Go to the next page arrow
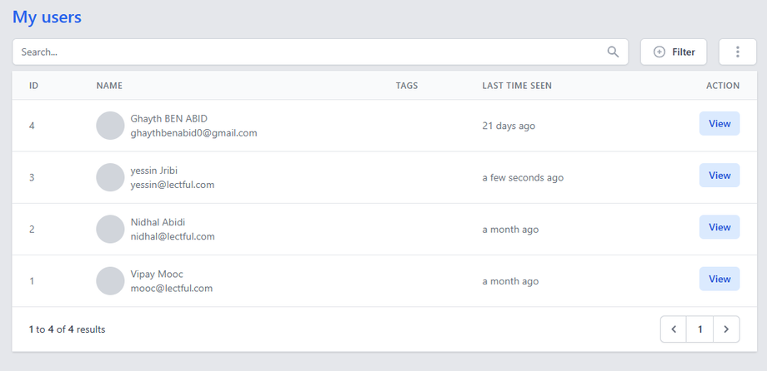Viewport: 767px width, 371px height. tap(726, 329)
